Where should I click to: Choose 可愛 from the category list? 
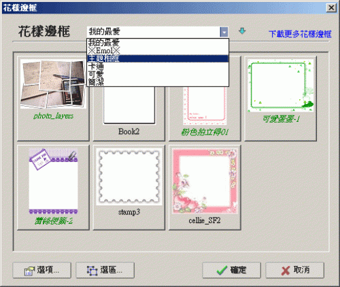coord(158,74)
